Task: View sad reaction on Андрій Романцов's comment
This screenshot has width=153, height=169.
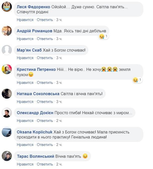Action: 103,37
